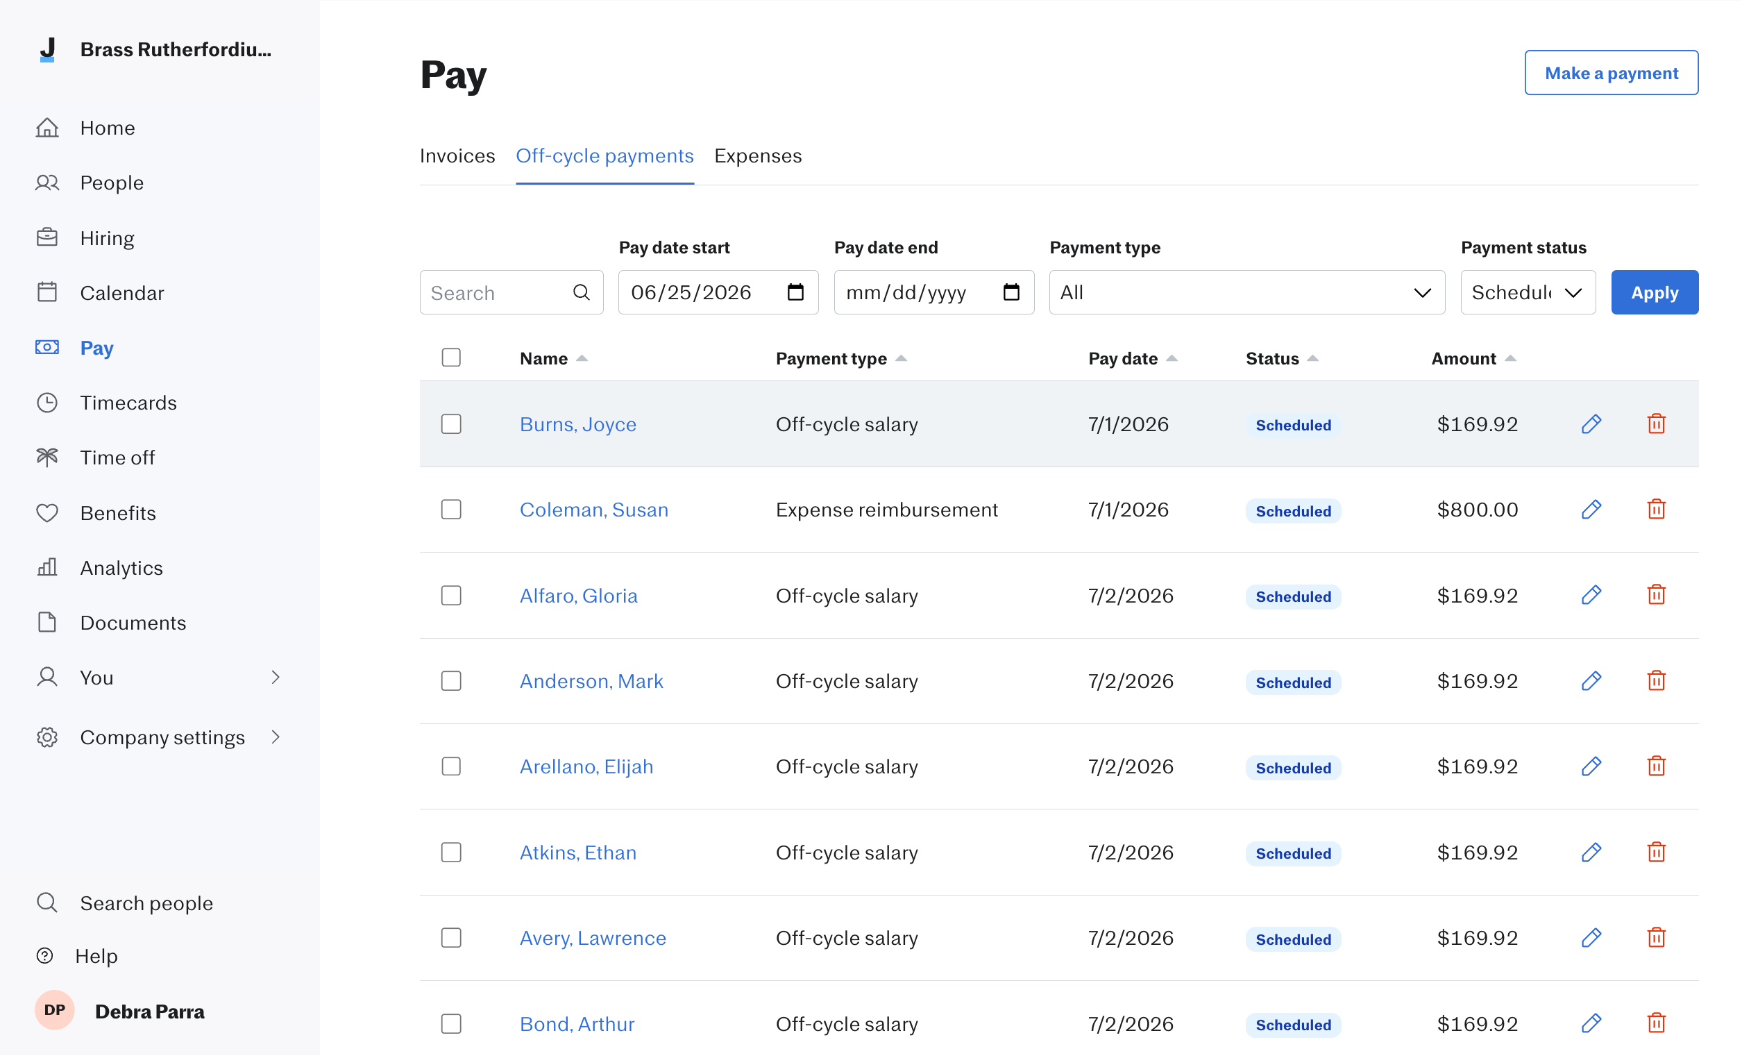The width and height of the screenshot is (1742, 1058).
Task: Check the box for Atkins, Ethan
Action: (x=451, y=855)
